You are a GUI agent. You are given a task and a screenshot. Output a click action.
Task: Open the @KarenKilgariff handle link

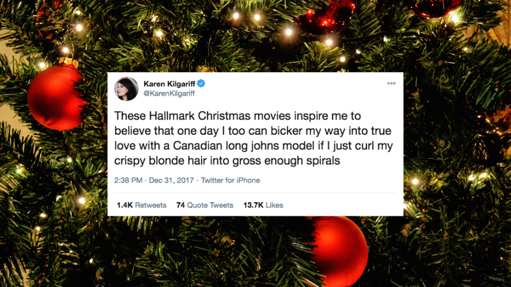tap(169, 93)
